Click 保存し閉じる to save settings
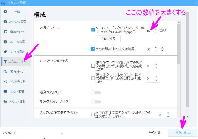Image resolution: width=198 pixels, height=139 pixels. click(183, 133)
